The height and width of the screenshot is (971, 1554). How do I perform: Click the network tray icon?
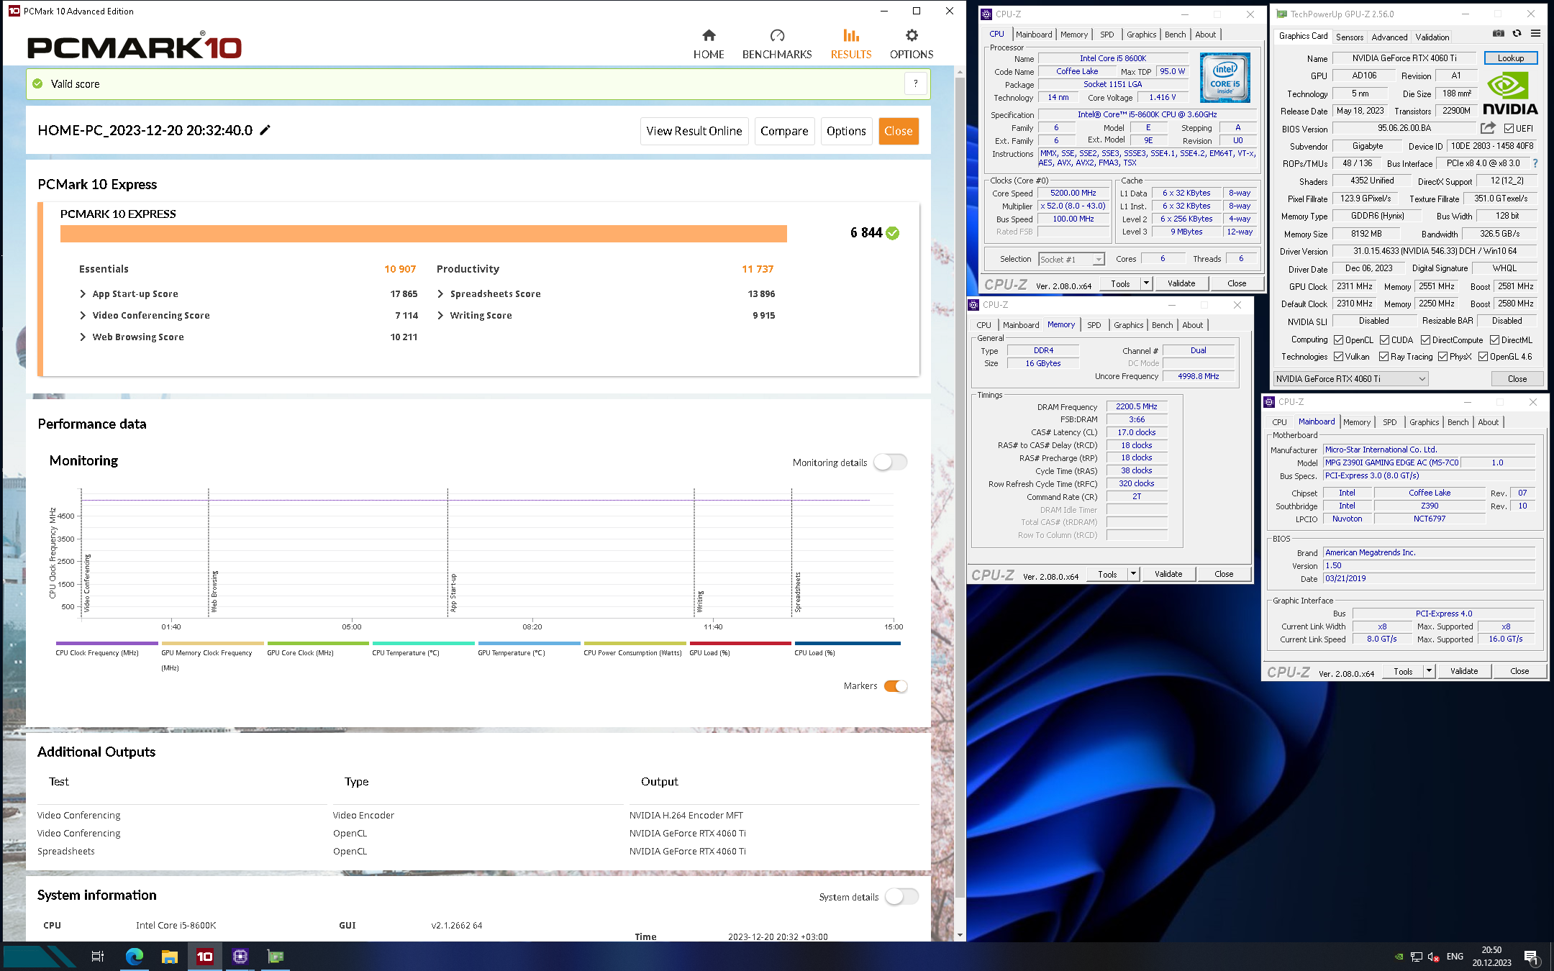1416,957
